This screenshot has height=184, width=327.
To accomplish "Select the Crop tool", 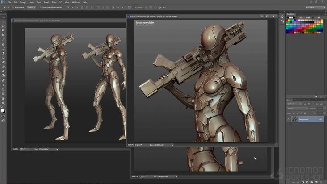I will pos(3,35).
